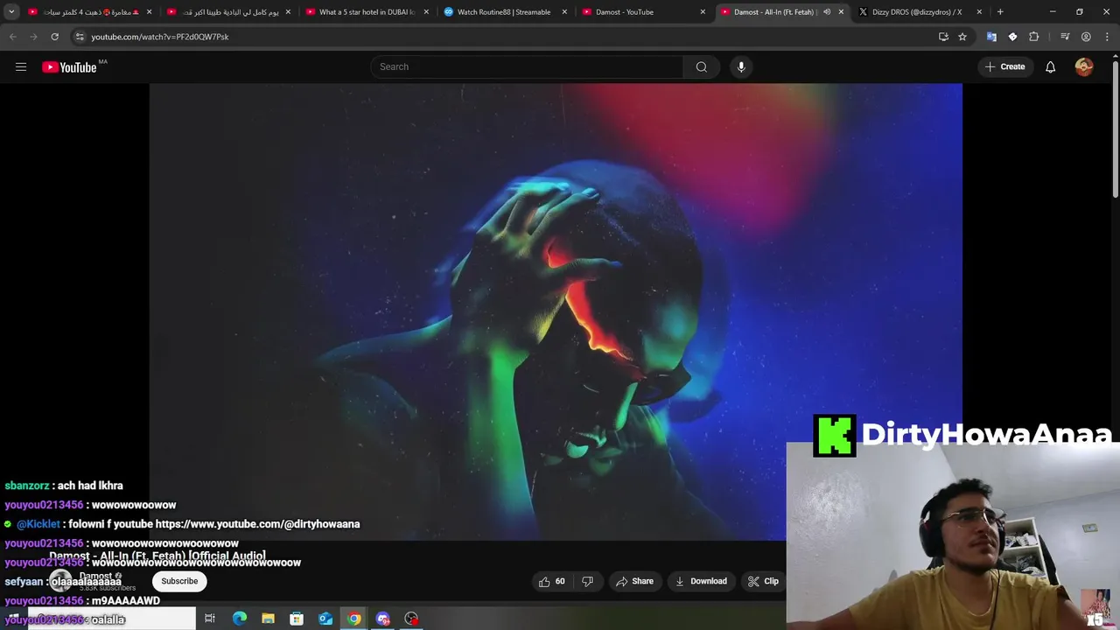The image size is (1120, 630).
Task: Close the Watch Routine88 Streamable tab
Action: click(564, 12)
